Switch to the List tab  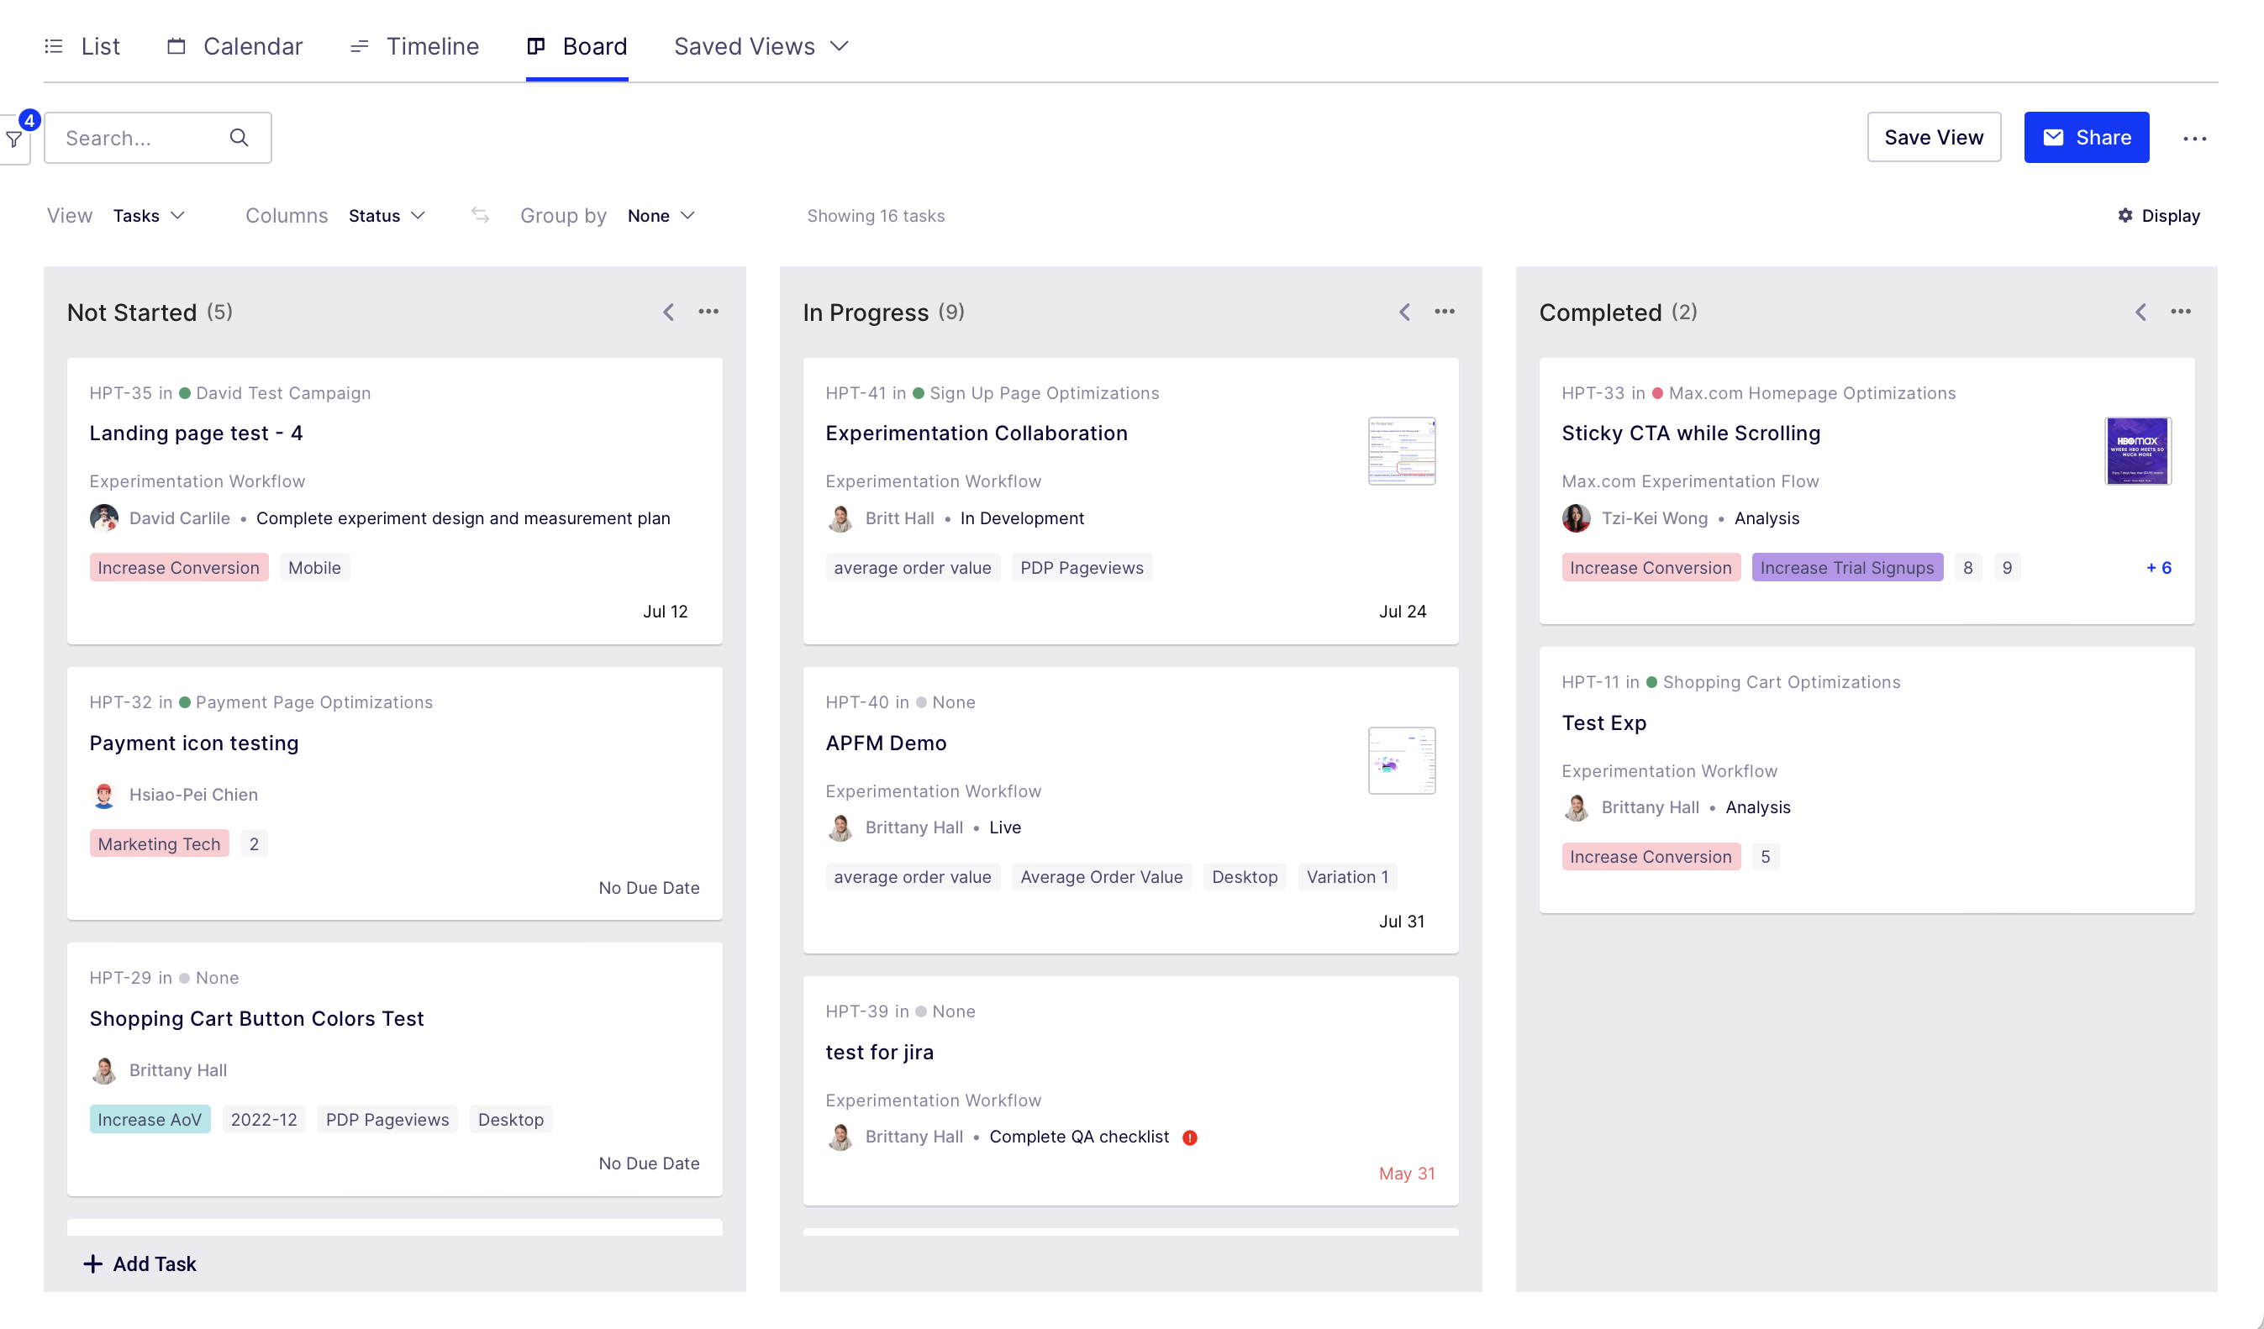(x=100, y=45)
